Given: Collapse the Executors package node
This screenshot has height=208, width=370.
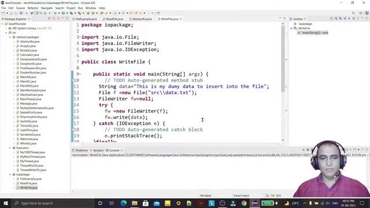Looking at the screenshot, I should click(x=10, y=148).
